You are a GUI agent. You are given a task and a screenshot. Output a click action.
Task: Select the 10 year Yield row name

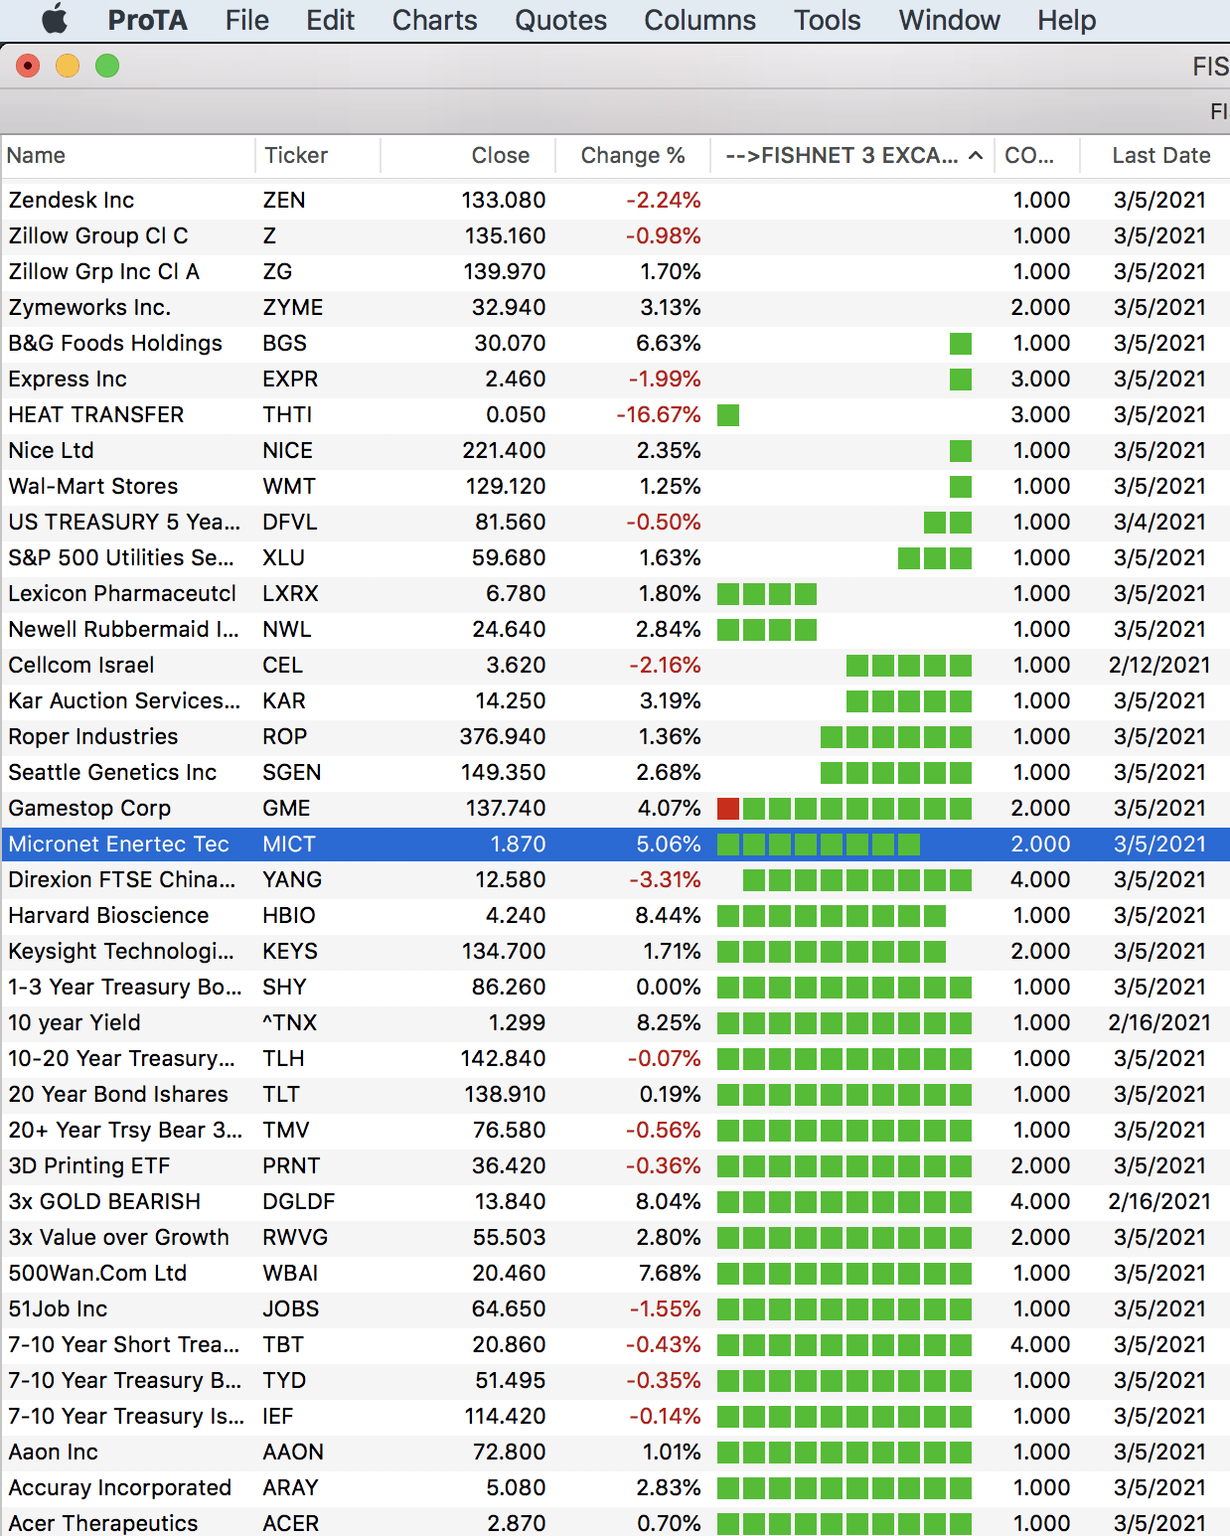click(75, 1022)
